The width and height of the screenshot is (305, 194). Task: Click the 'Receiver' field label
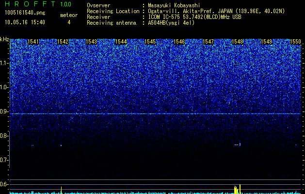tap(98, 17)
